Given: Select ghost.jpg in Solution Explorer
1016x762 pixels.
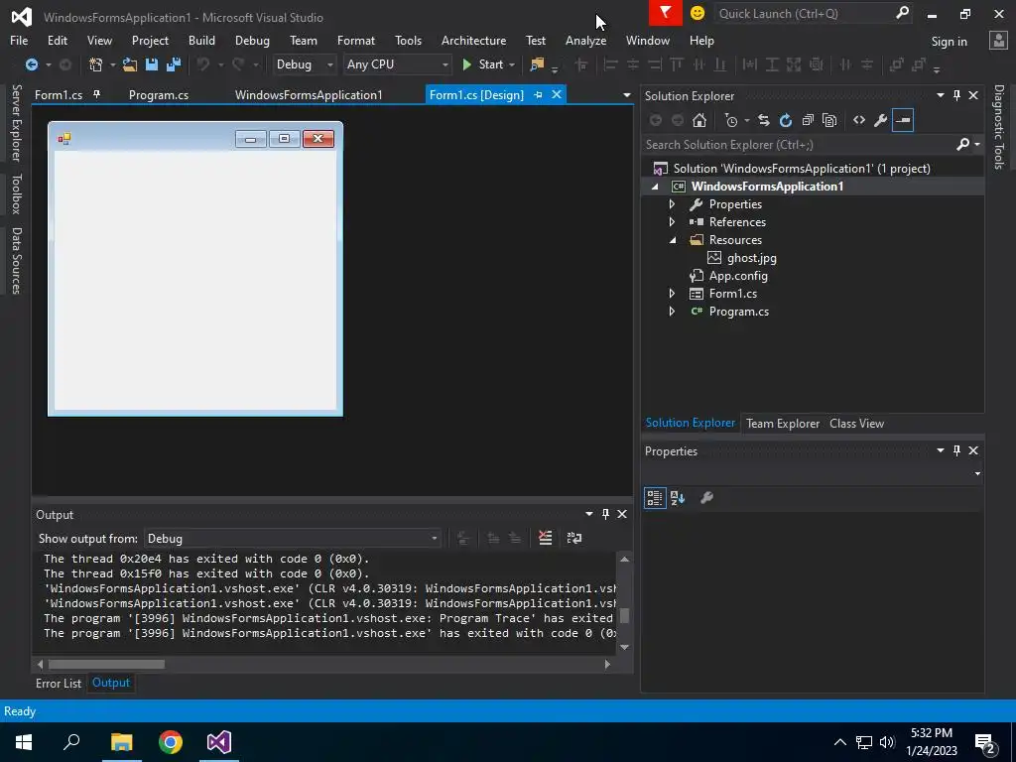Looking at the screenshot, I should (752, 258).
